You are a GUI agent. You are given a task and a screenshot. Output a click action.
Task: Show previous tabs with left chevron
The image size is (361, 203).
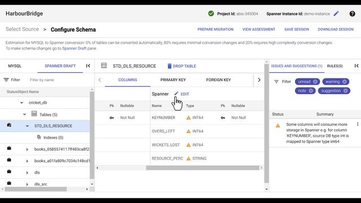pos(100,80)
